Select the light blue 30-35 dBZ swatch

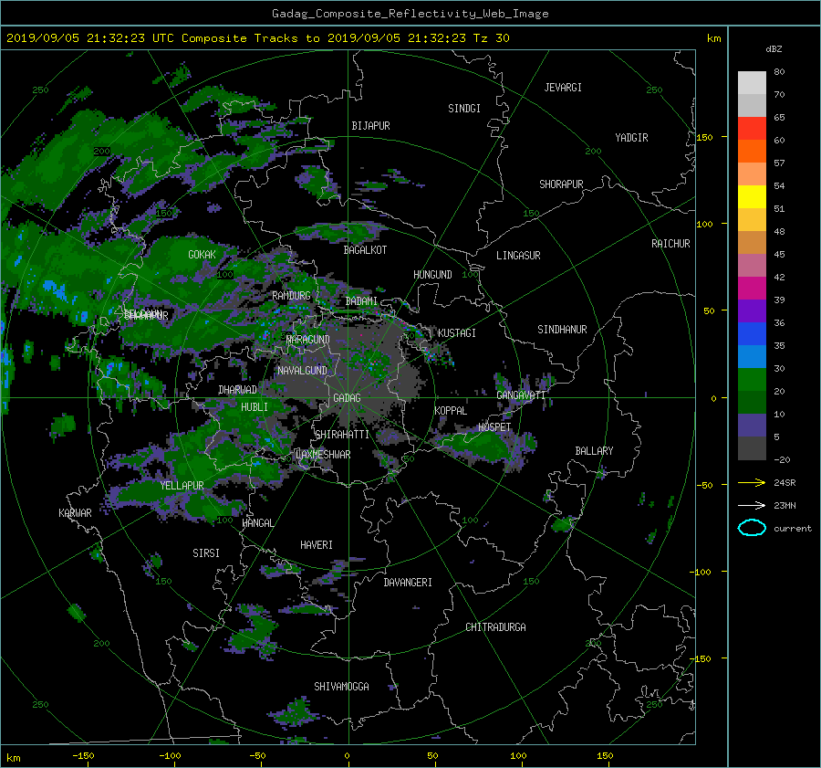[x=752, y=357]
